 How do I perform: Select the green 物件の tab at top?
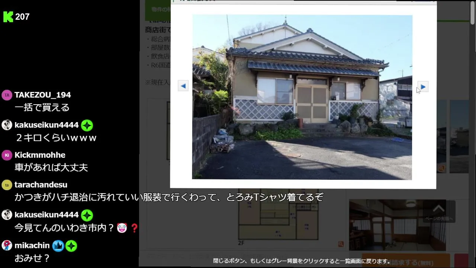click(158, 10)
